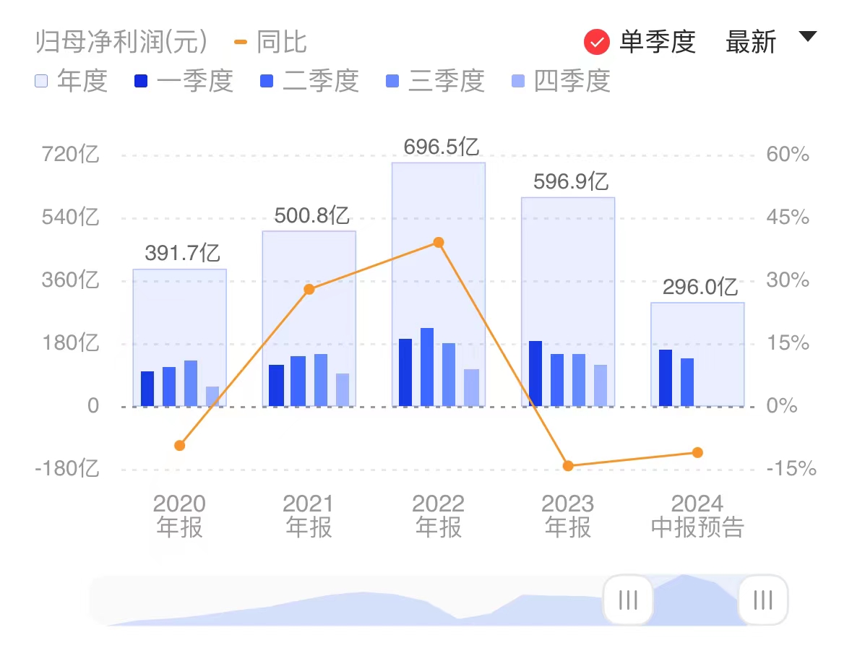This screenshot has width=852, height=656.
Task: Open the 最新 dropdown arrow
Action: click(x=807, y=37)
